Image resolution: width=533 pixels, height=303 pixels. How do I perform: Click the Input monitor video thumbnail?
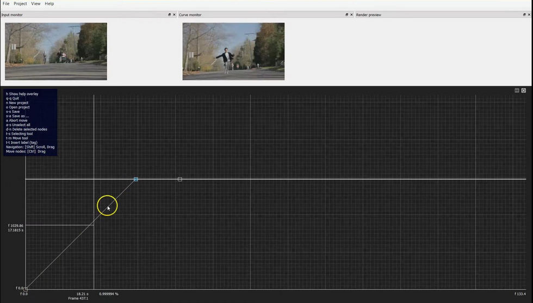click(56, 52)
